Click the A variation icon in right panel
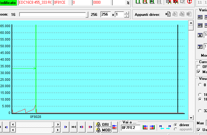The width and height of the screenshot is (207, 135). 200,35
